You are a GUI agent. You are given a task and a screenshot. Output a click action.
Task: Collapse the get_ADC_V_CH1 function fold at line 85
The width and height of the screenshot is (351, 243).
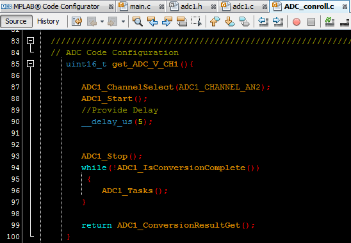(x=31, y=64)
